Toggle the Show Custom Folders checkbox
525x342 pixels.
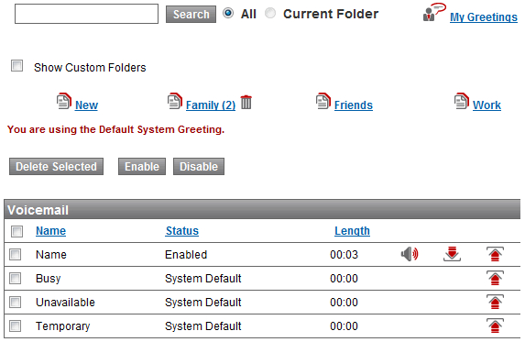pos(16,66)
